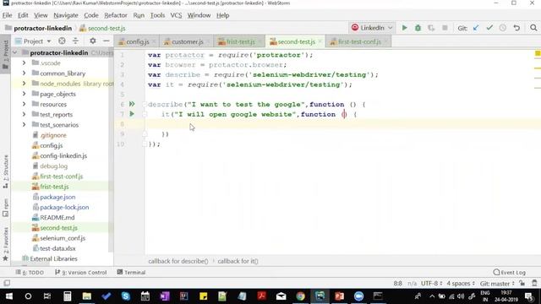Open the npm side panel
Image resolution: width=541 pixels, height=304 pixels.
(6, 208)
